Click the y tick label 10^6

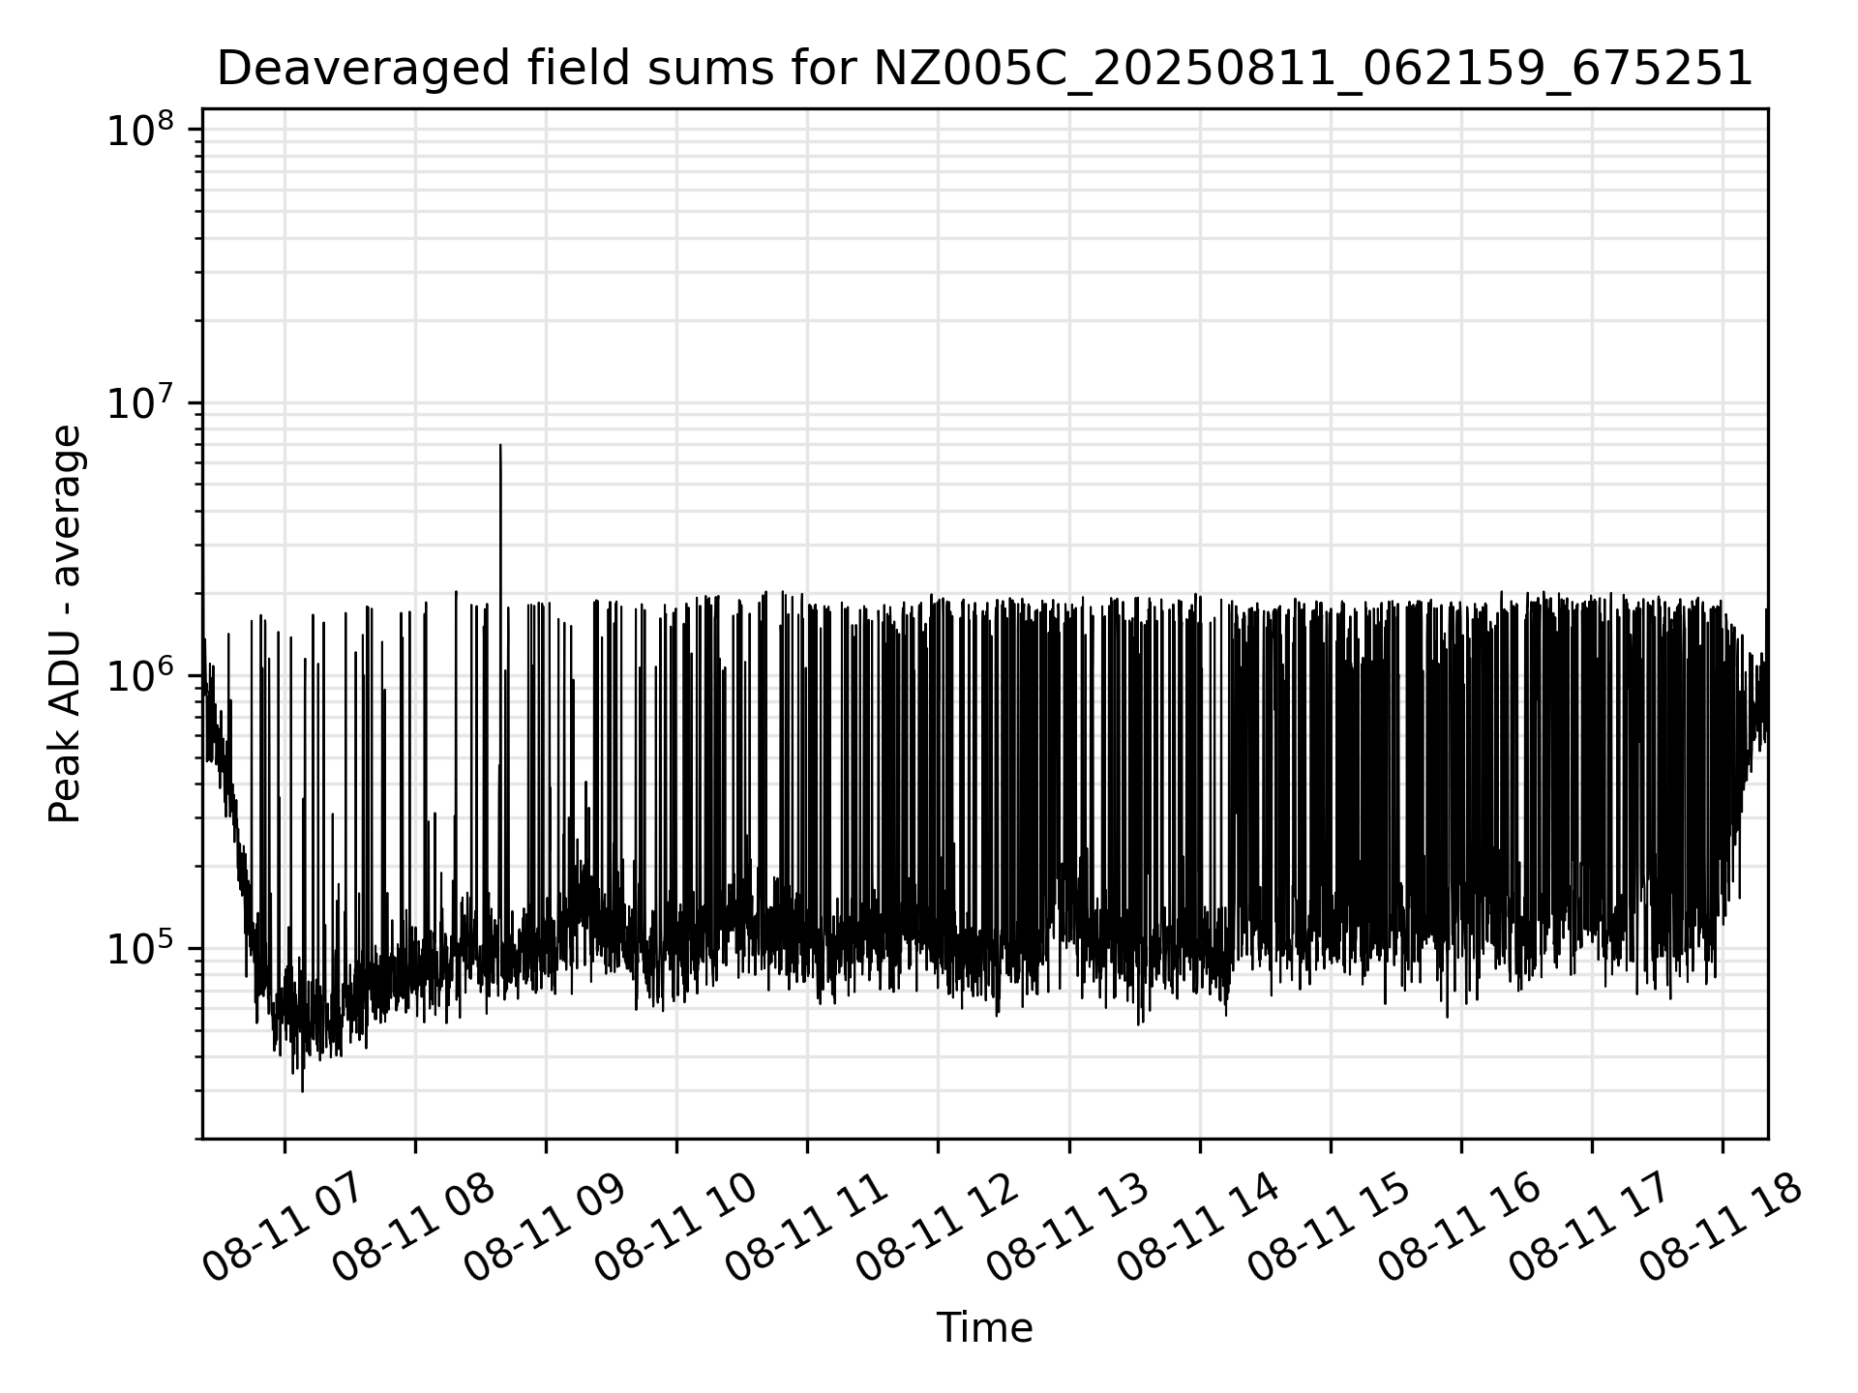(x=138, y=675)
